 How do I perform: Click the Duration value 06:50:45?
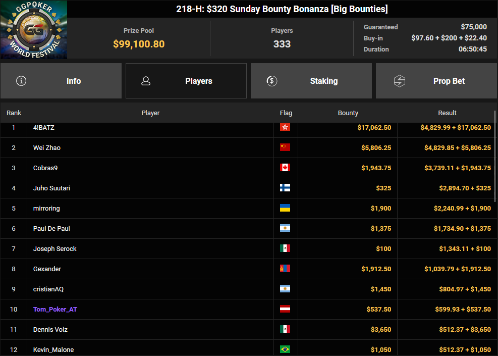point(473,49)
